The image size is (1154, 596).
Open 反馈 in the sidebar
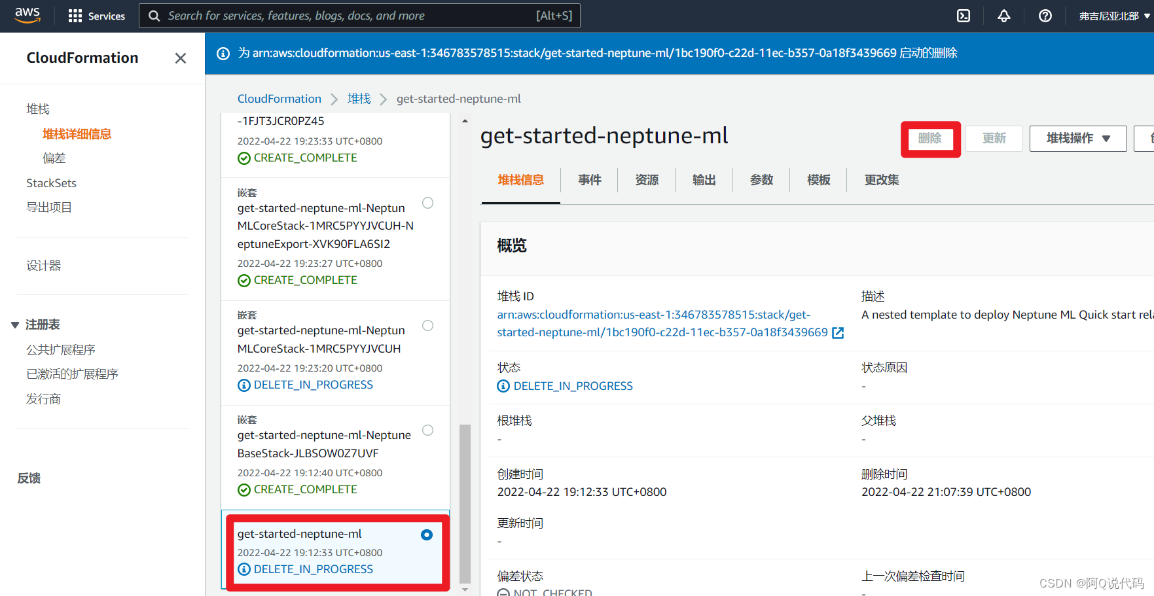click(29, 478)
